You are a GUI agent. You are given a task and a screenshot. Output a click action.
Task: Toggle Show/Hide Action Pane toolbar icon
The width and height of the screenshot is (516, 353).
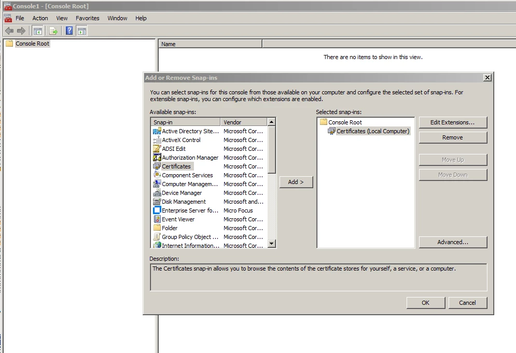[81, 31]
